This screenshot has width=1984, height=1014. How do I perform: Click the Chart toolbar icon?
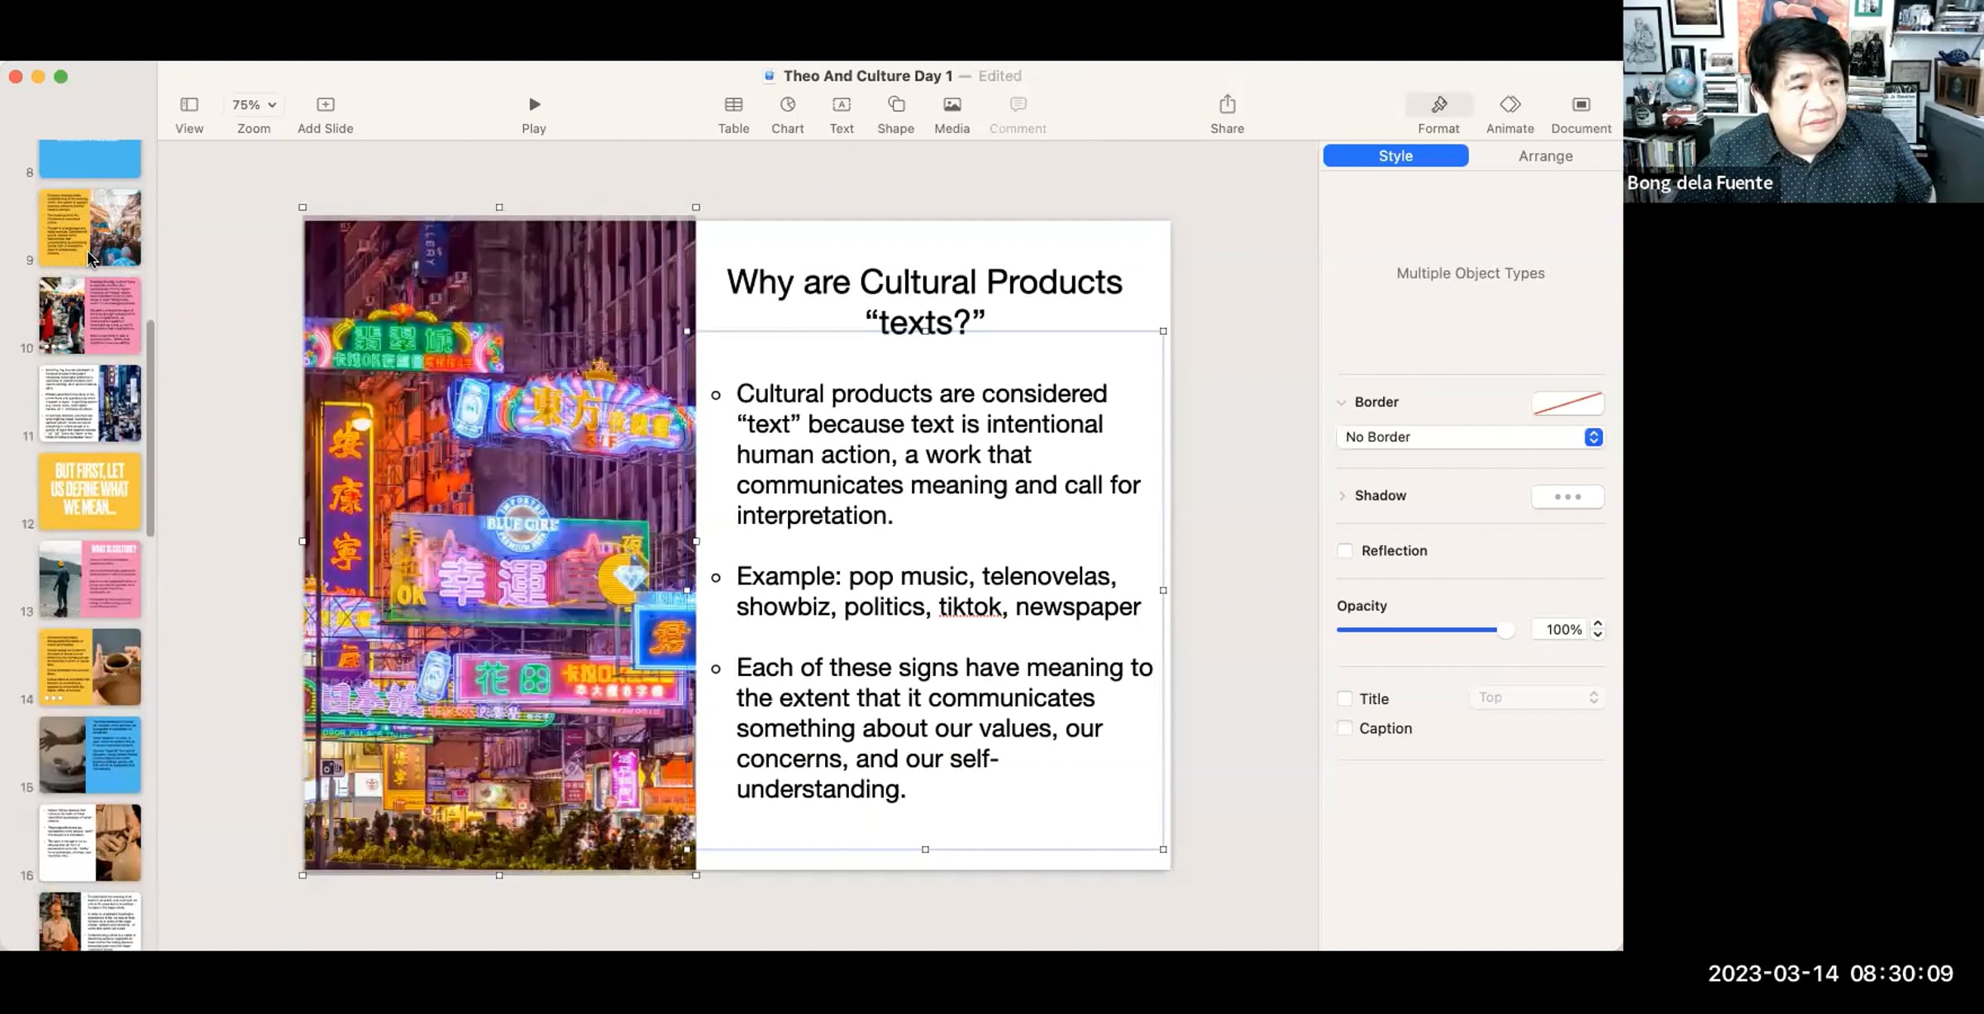click(787, 105)
